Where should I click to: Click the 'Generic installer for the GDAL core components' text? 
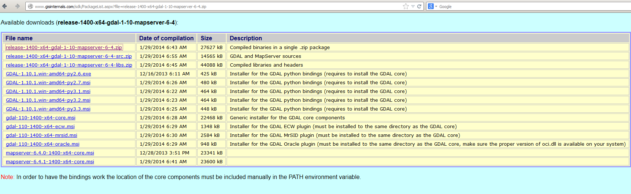point(287,117)
